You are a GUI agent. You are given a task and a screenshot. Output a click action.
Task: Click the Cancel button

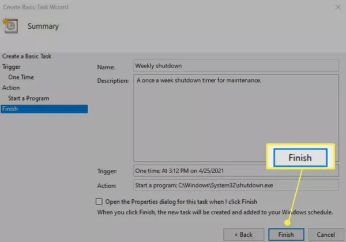pos(326,234)
